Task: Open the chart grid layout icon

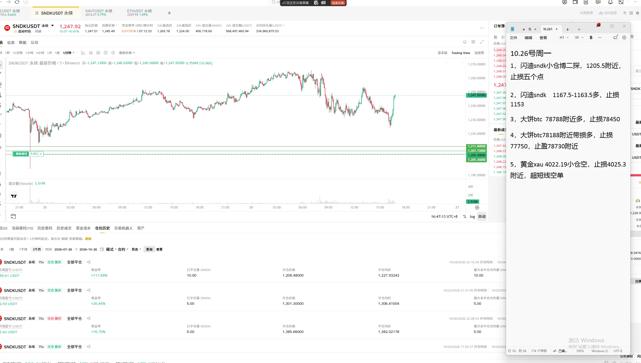Action: 473,42
